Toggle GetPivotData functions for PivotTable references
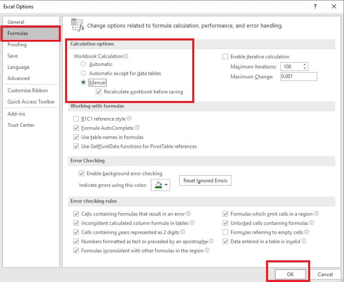The image size is (344, 282). 76,146
